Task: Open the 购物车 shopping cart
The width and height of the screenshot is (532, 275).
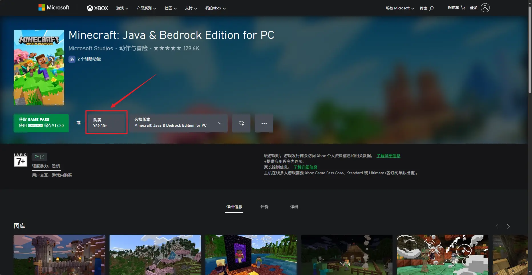Action: click(x=456, y=8)
